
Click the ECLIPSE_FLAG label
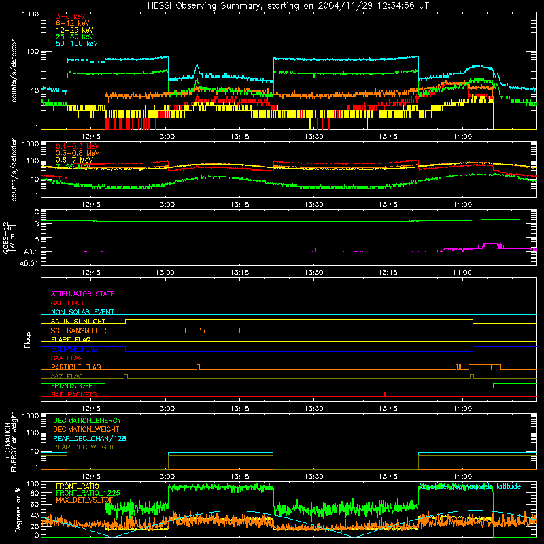coord(74,349)
